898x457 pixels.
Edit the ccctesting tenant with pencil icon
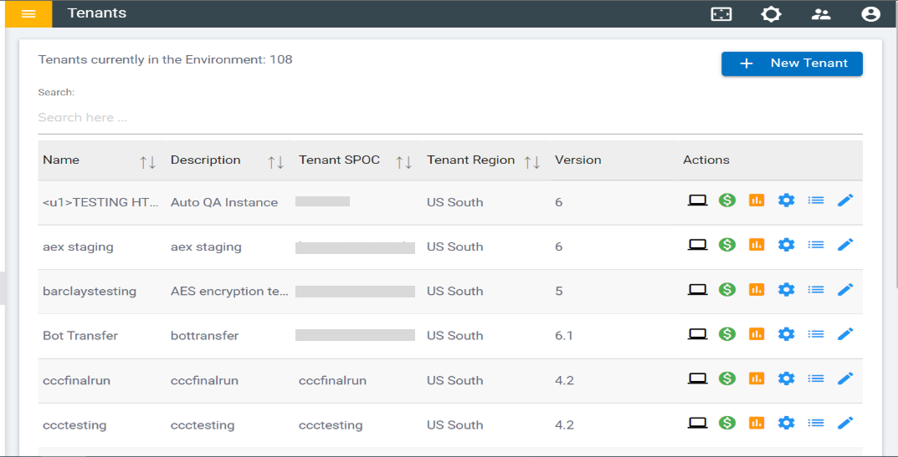point(845,423)
